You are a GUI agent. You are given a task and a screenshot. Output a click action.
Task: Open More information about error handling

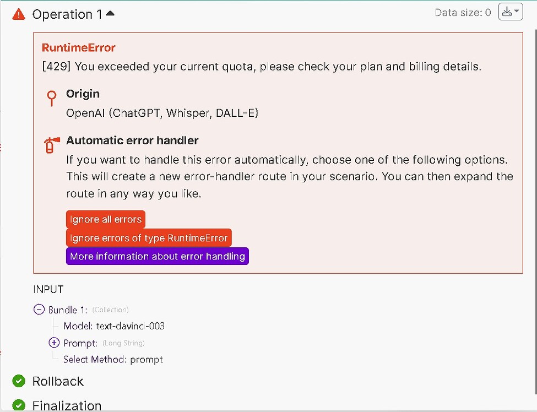click(157, 256)
